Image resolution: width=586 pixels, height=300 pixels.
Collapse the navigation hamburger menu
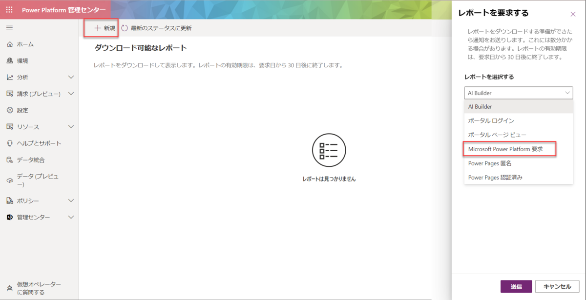coord(9,28)
